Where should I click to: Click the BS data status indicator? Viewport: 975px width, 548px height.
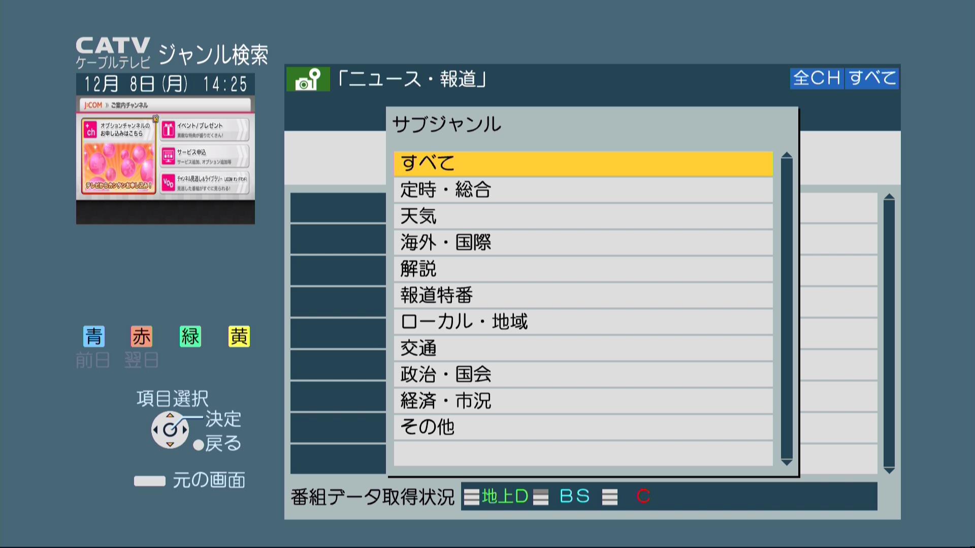tap(574, 496)
